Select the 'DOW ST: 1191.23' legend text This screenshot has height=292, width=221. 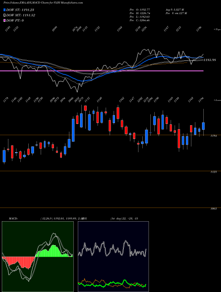(20, 10)
